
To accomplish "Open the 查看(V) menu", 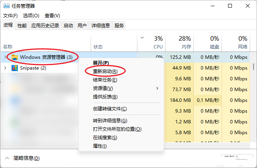I will coord(52,16).
